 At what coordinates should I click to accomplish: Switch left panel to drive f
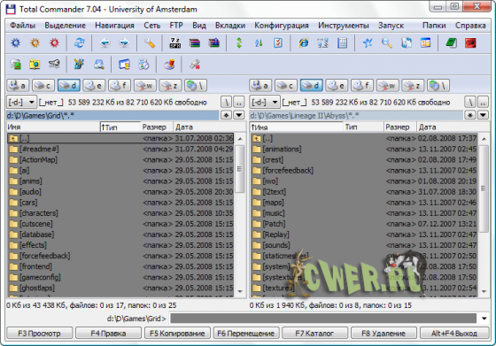pyautogui.click(x=120, y=85)
